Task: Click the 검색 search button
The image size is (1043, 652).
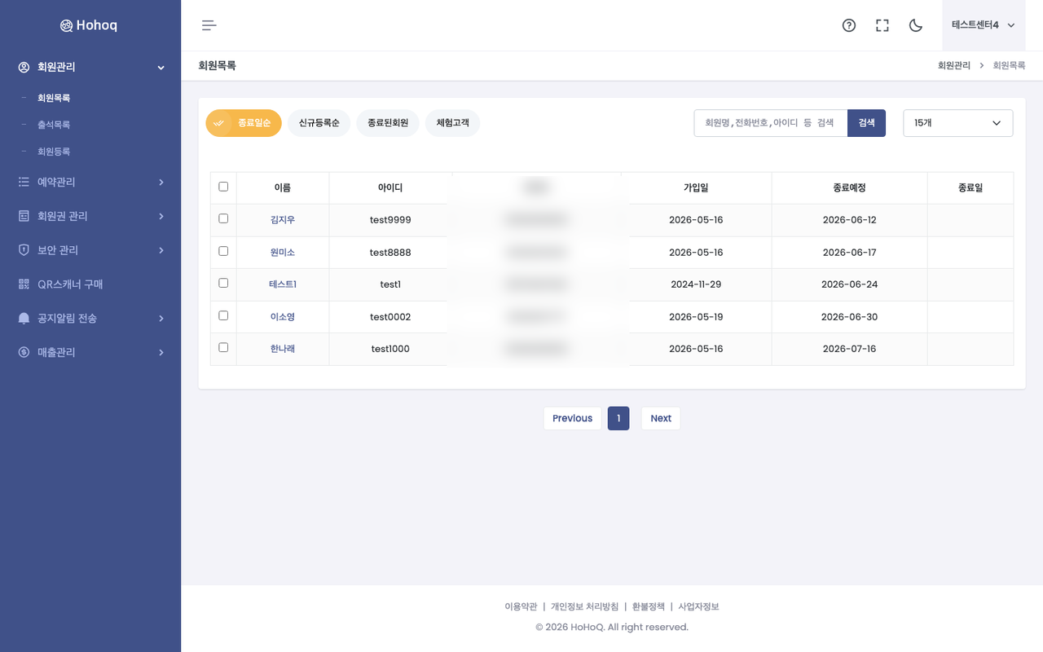Action: pyautogui.click(x=866, y=123)
